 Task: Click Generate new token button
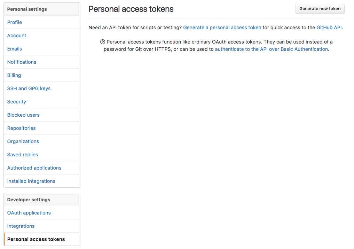320,9
